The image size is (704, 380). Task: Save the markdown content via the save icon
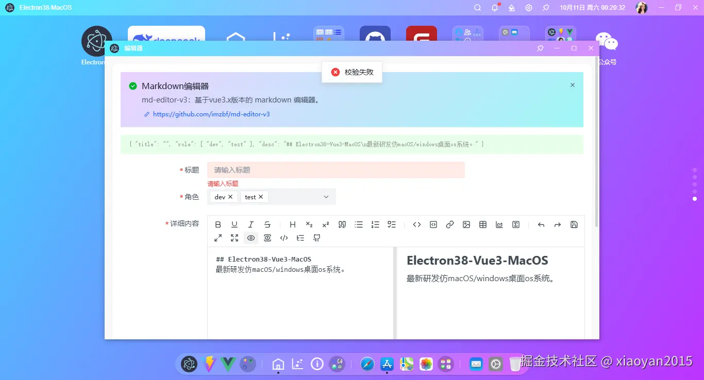574,224
